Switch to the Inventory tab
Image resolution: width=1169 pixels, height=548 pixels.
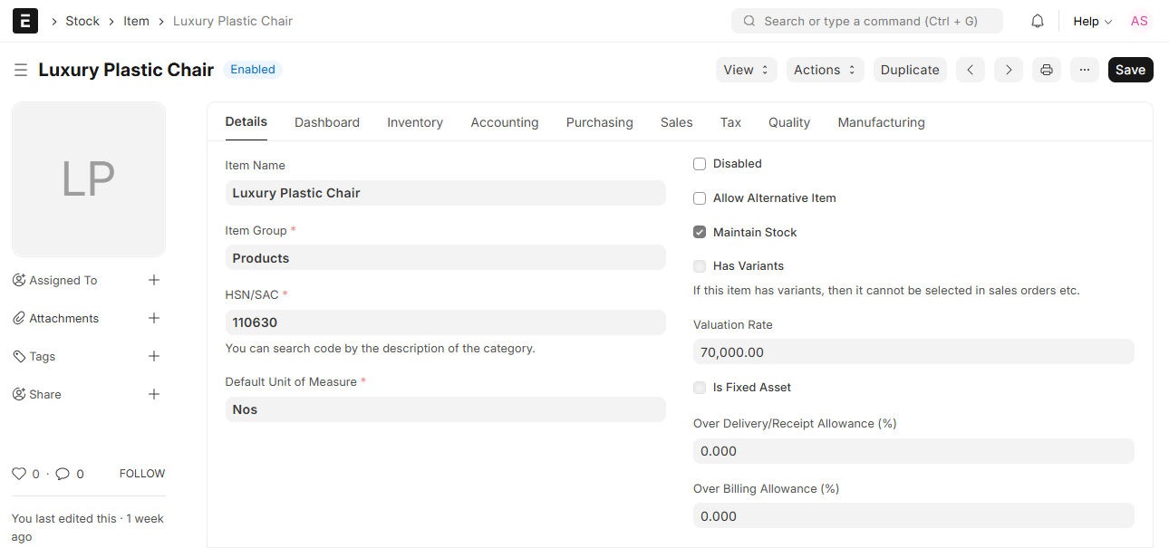pyautogui.click(x=415, y=122)
